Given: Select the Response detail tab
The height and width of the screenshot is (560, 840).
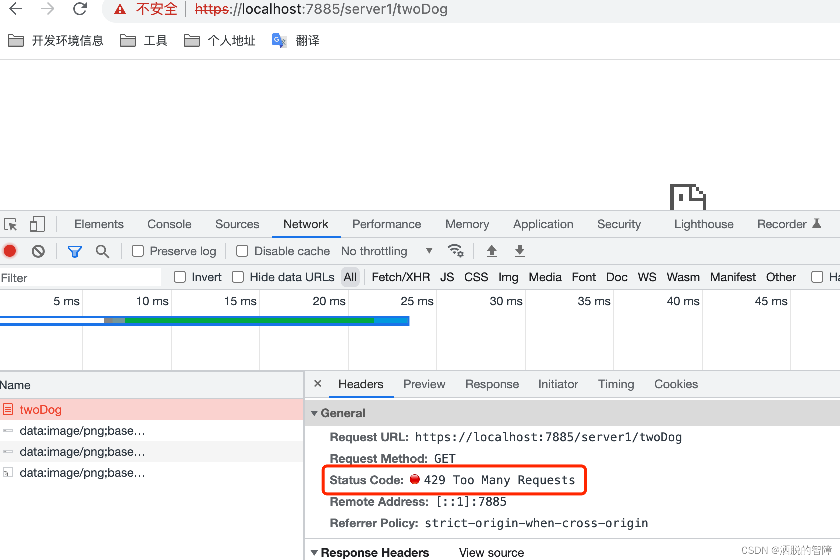Looking at the screenshot, I should [x=492, y=384].
